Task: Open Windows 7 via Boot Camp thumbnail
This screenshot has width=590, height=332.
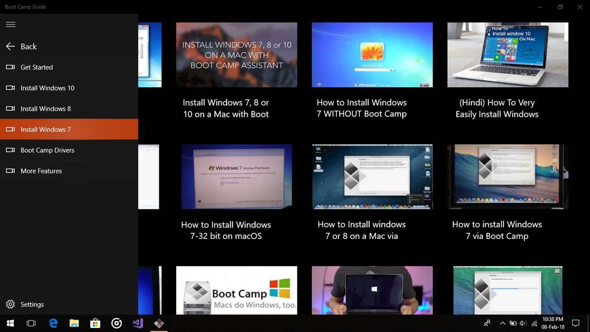Action: [x=508, y=177]
